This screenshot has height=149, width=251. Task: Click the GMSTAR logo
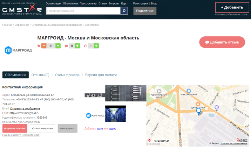[22, 9]
